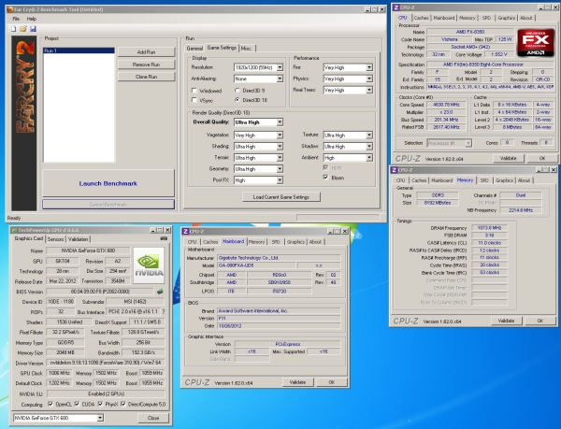Viewport: 561px width, 429px height.
Task: Click the Launch Benchmark button
Action: point(108,183)
